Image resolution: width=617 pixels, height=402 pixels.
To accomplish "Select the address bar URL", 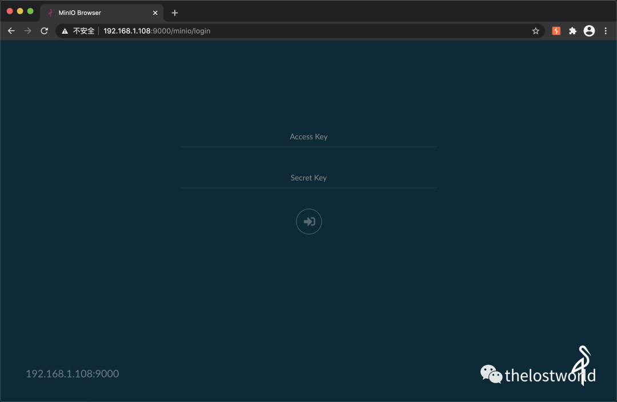I will point(157,31).
